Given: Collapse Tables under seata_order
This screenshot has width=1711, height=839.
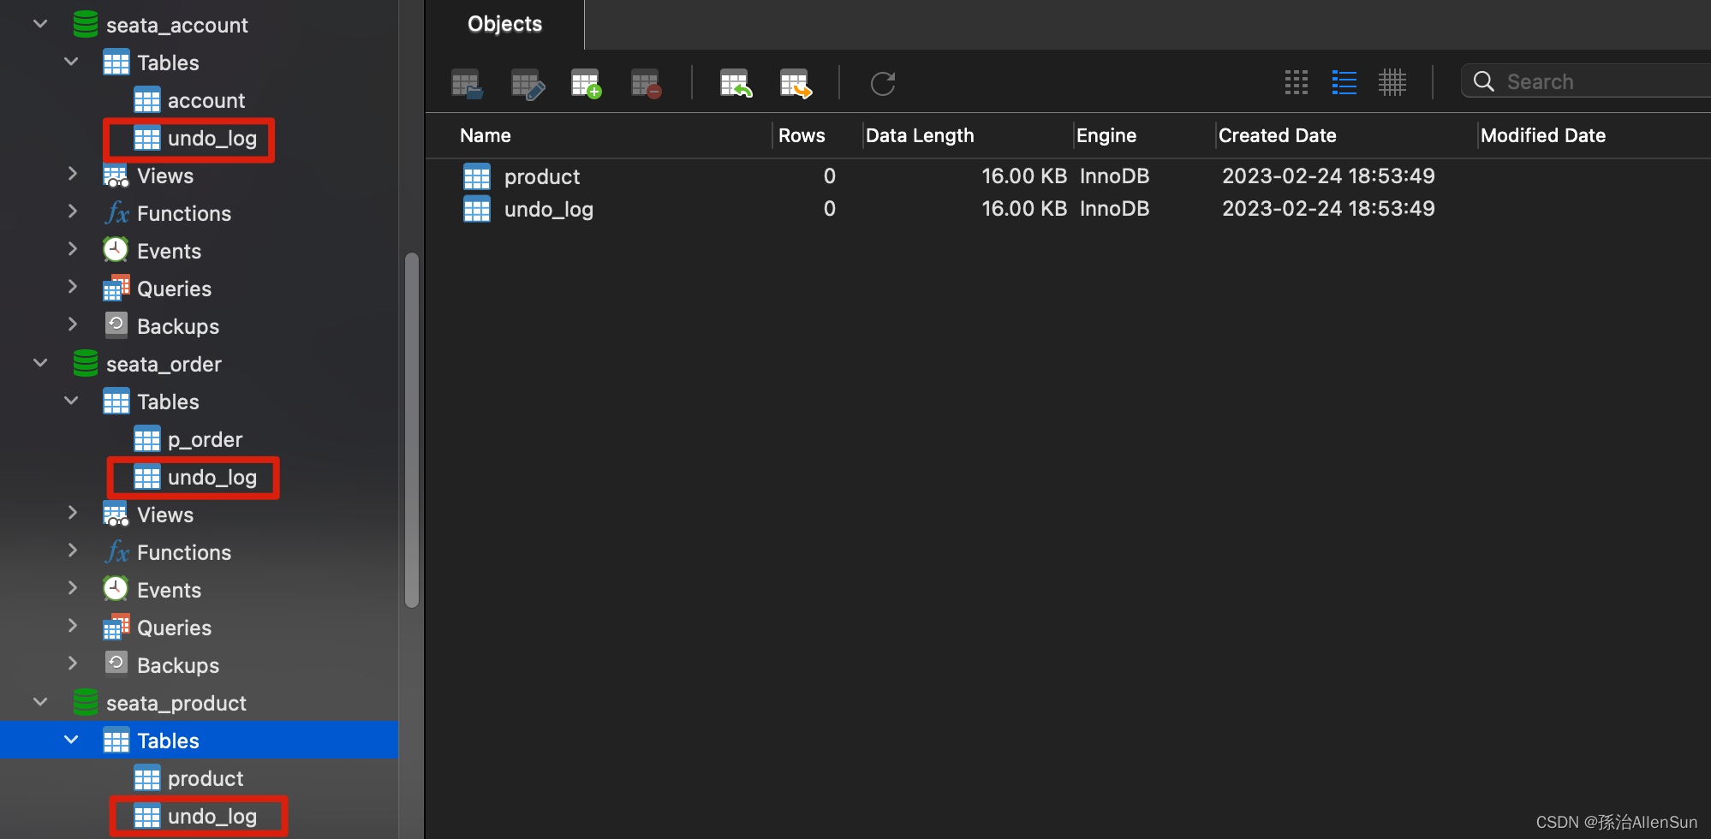Looking at the screenshot, I should pos(72,401).
